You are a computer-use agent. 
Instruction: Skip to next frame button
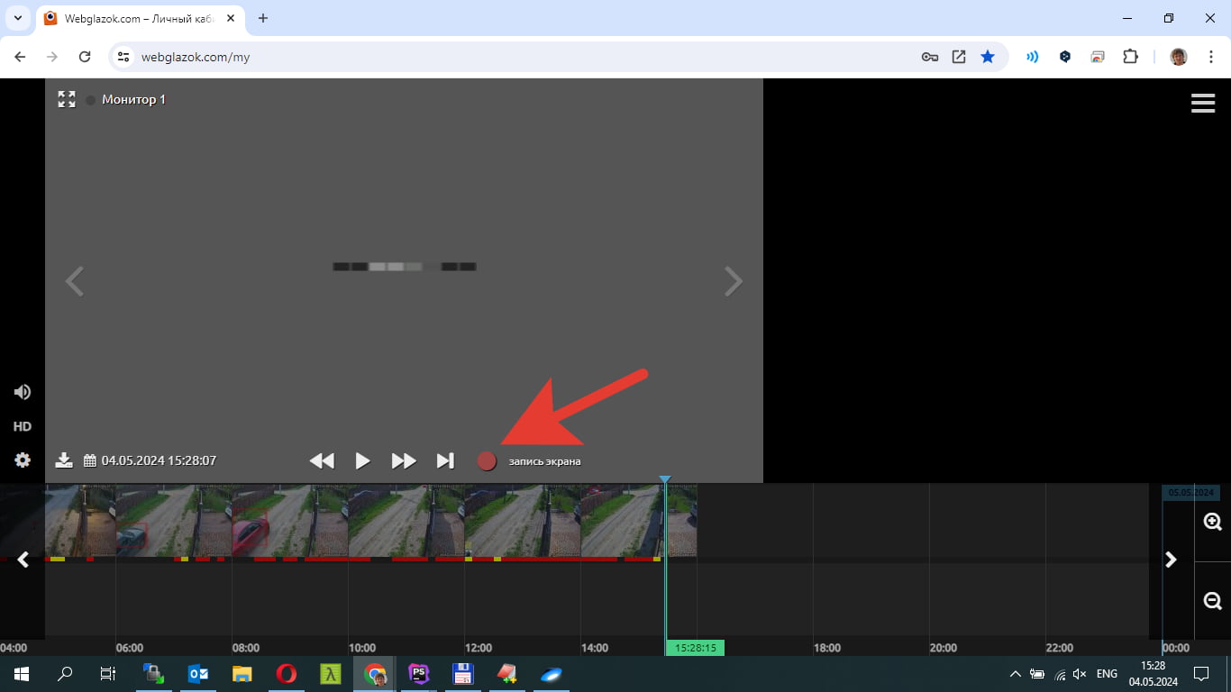(x=445, y=460)
